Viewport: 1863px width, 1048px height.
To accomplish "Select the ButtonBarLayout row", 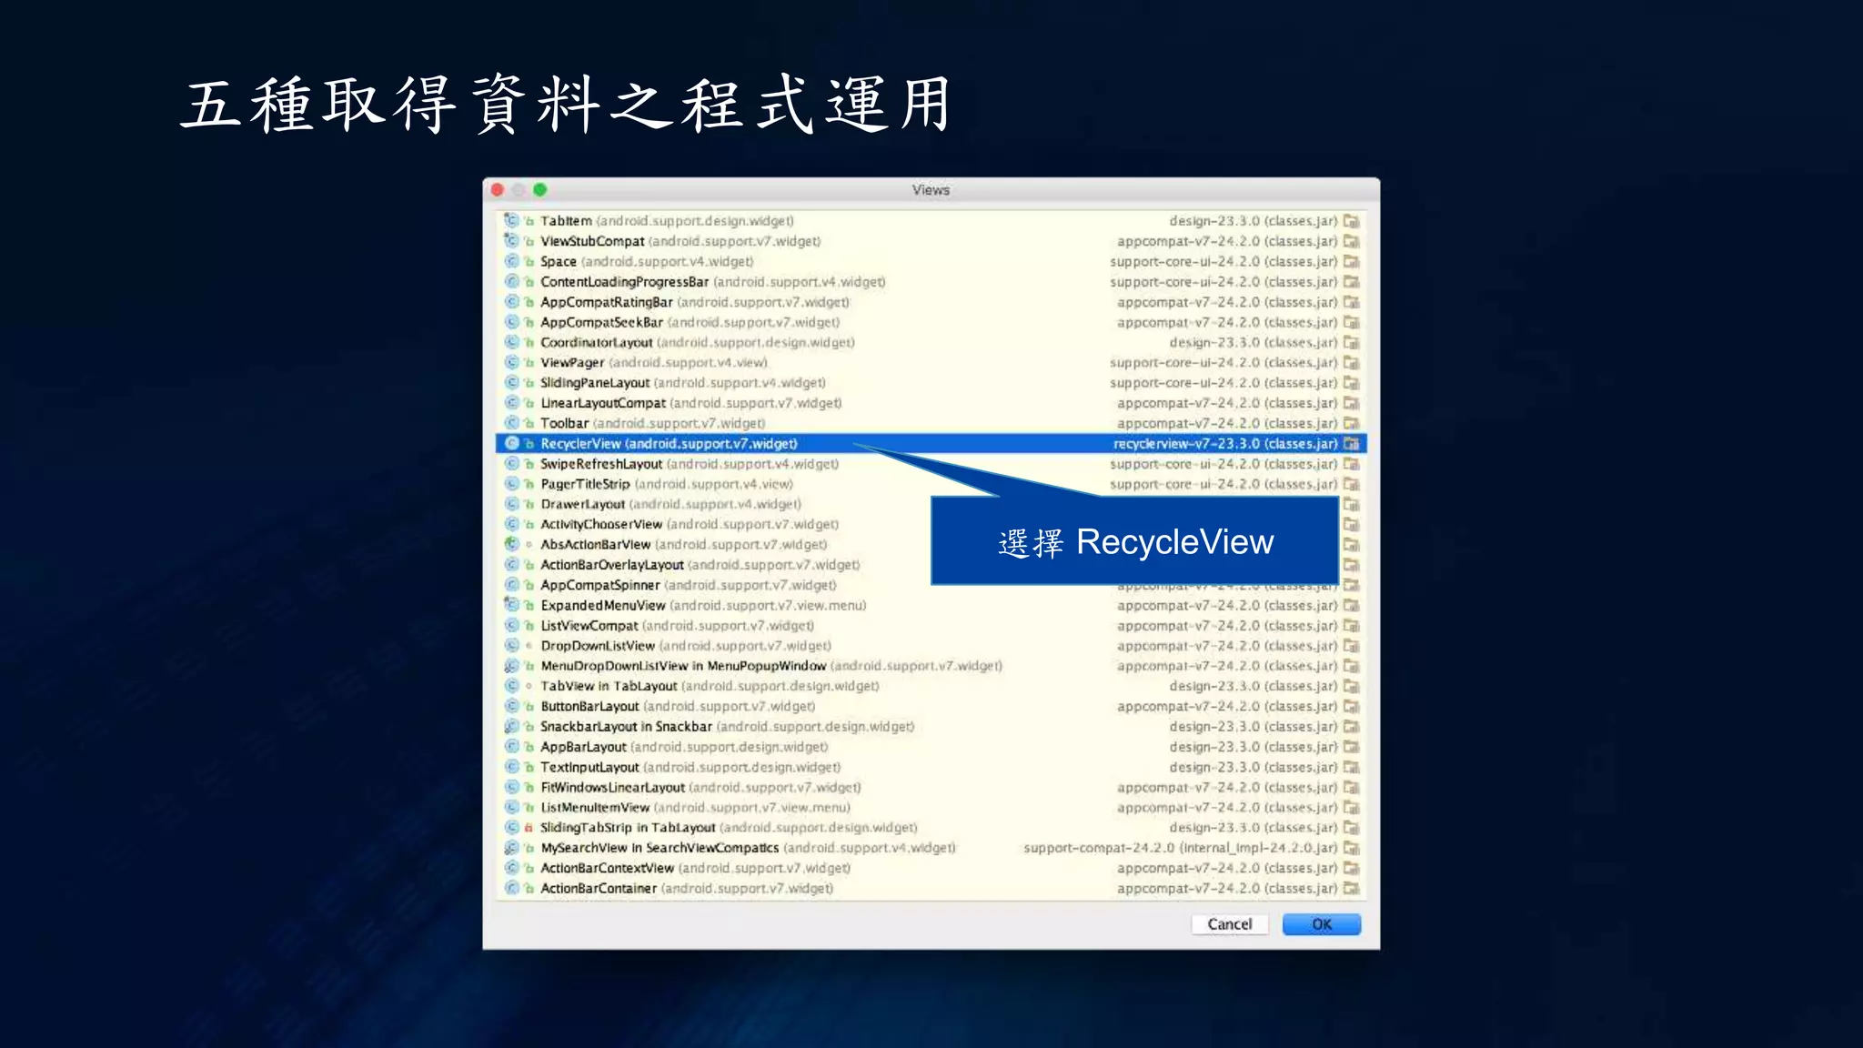I will [931, 707].
